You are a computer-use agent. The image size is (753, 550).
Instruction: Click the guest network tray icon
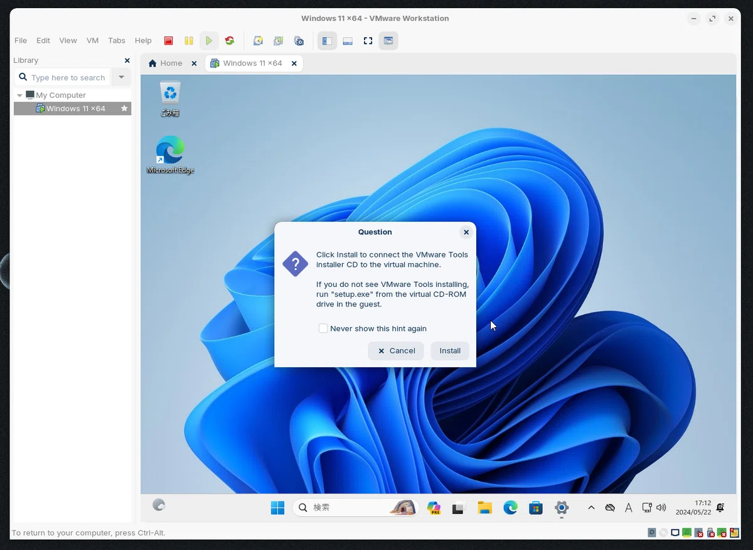point(647,508)
